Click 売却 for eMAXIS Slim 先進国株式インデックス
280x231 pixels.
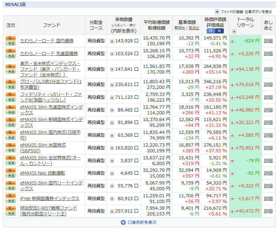11,112
